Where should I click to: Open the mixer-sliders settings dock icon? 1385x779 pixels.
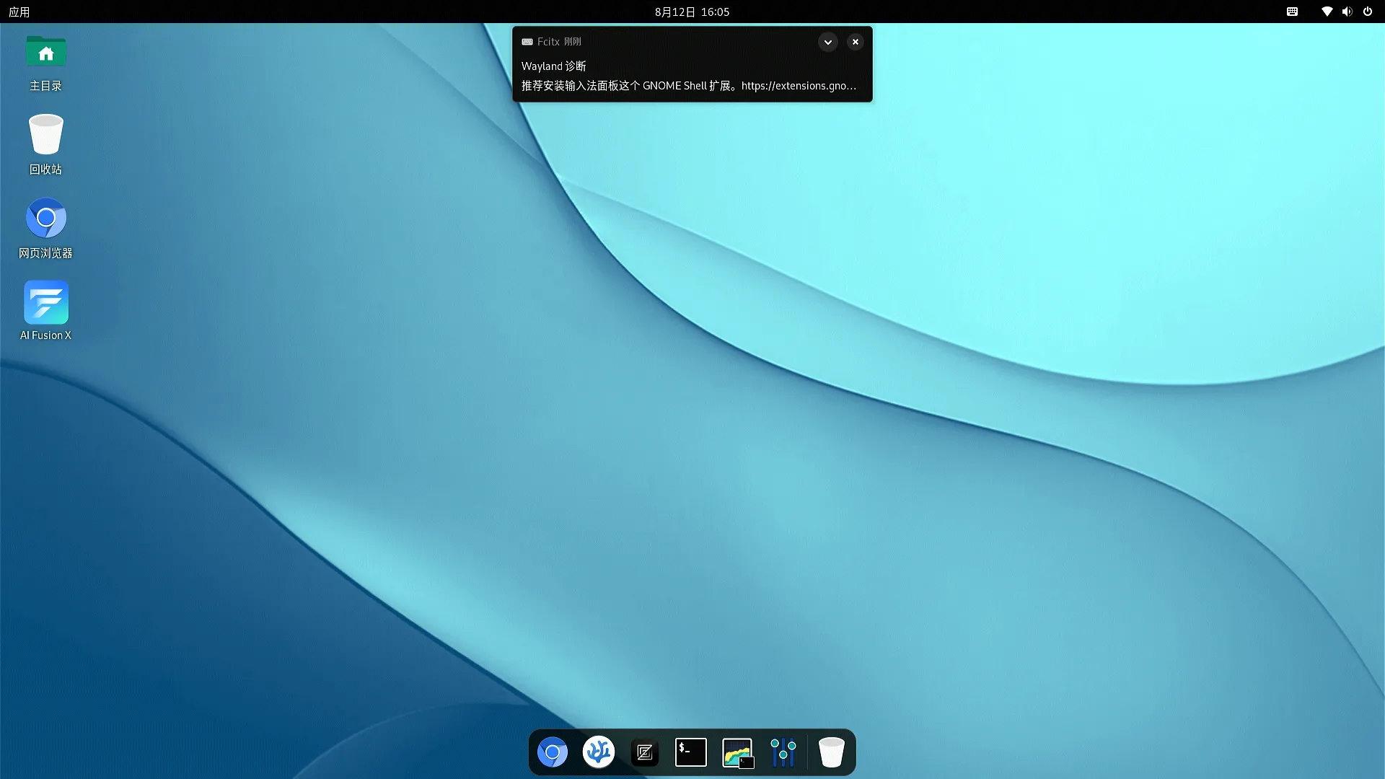coord(783,752)
